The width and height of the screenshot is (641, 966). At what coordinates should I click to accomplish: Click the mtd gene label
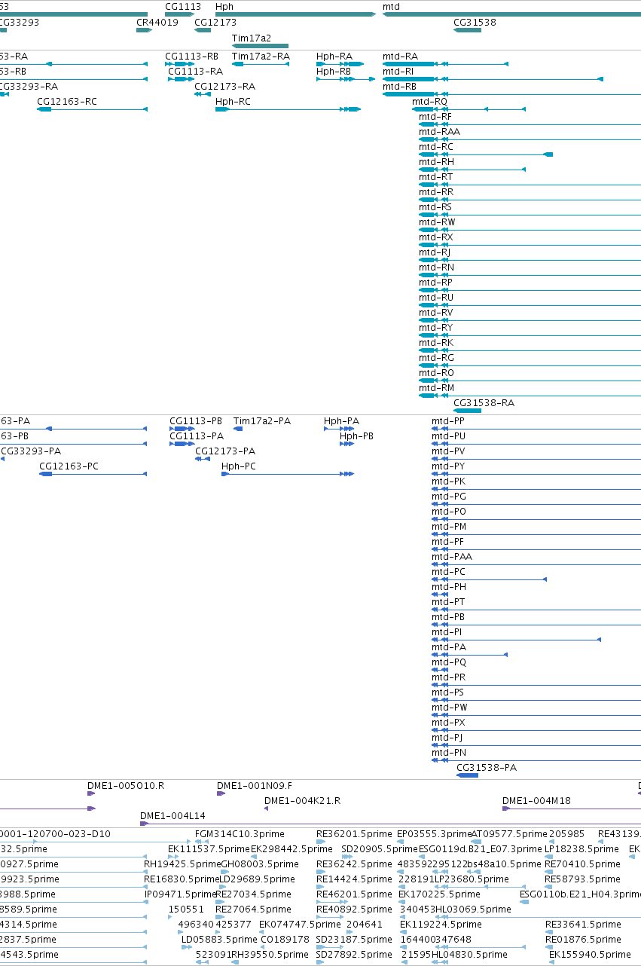391,6
